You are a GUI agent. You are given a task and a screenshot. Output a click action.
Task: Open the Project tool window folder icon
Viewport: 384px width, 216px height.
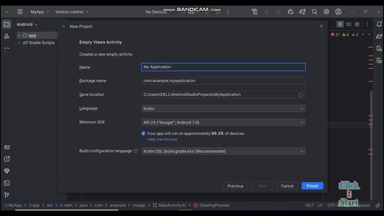coord(7,24)
